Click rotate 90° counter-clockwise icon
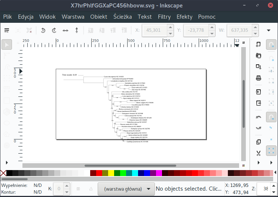The height and width of the screenshot is (197, 278). coord(43,30)
